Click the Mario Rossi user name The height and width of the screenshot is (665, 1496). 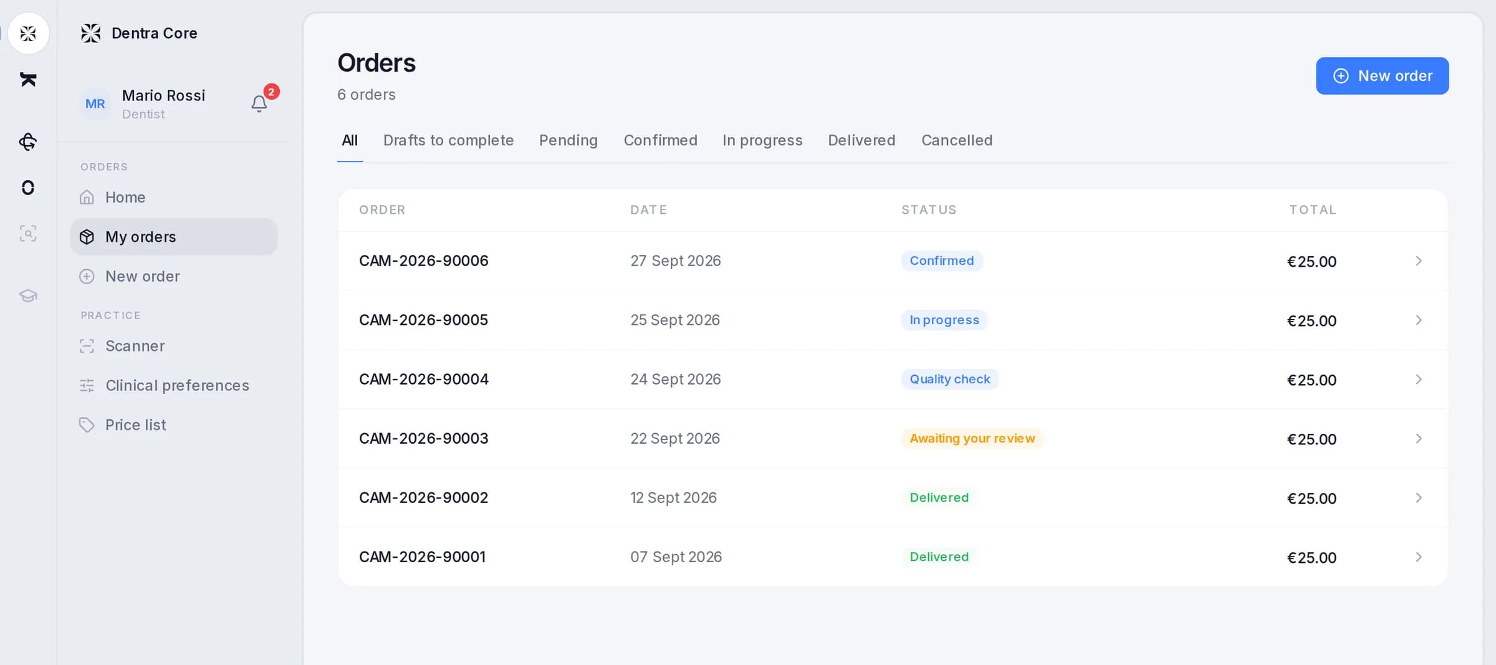point(163,95)
